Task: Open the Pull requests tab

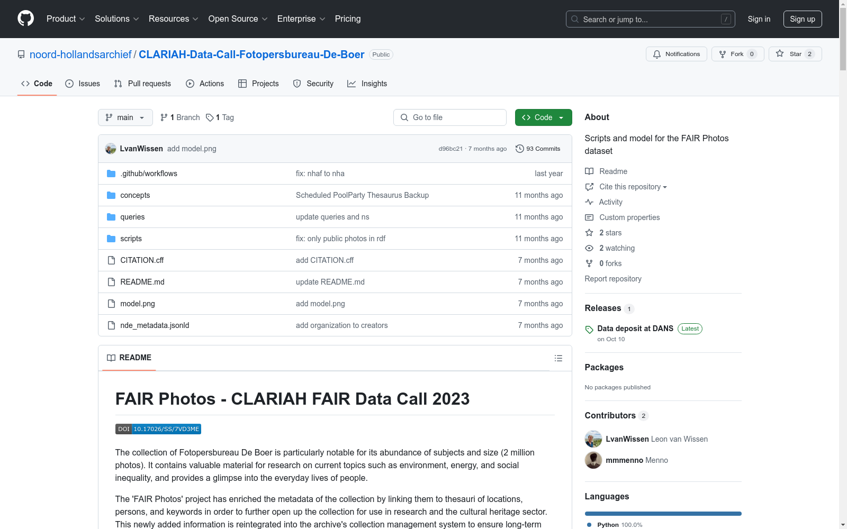Action: [x=142, y=84]
